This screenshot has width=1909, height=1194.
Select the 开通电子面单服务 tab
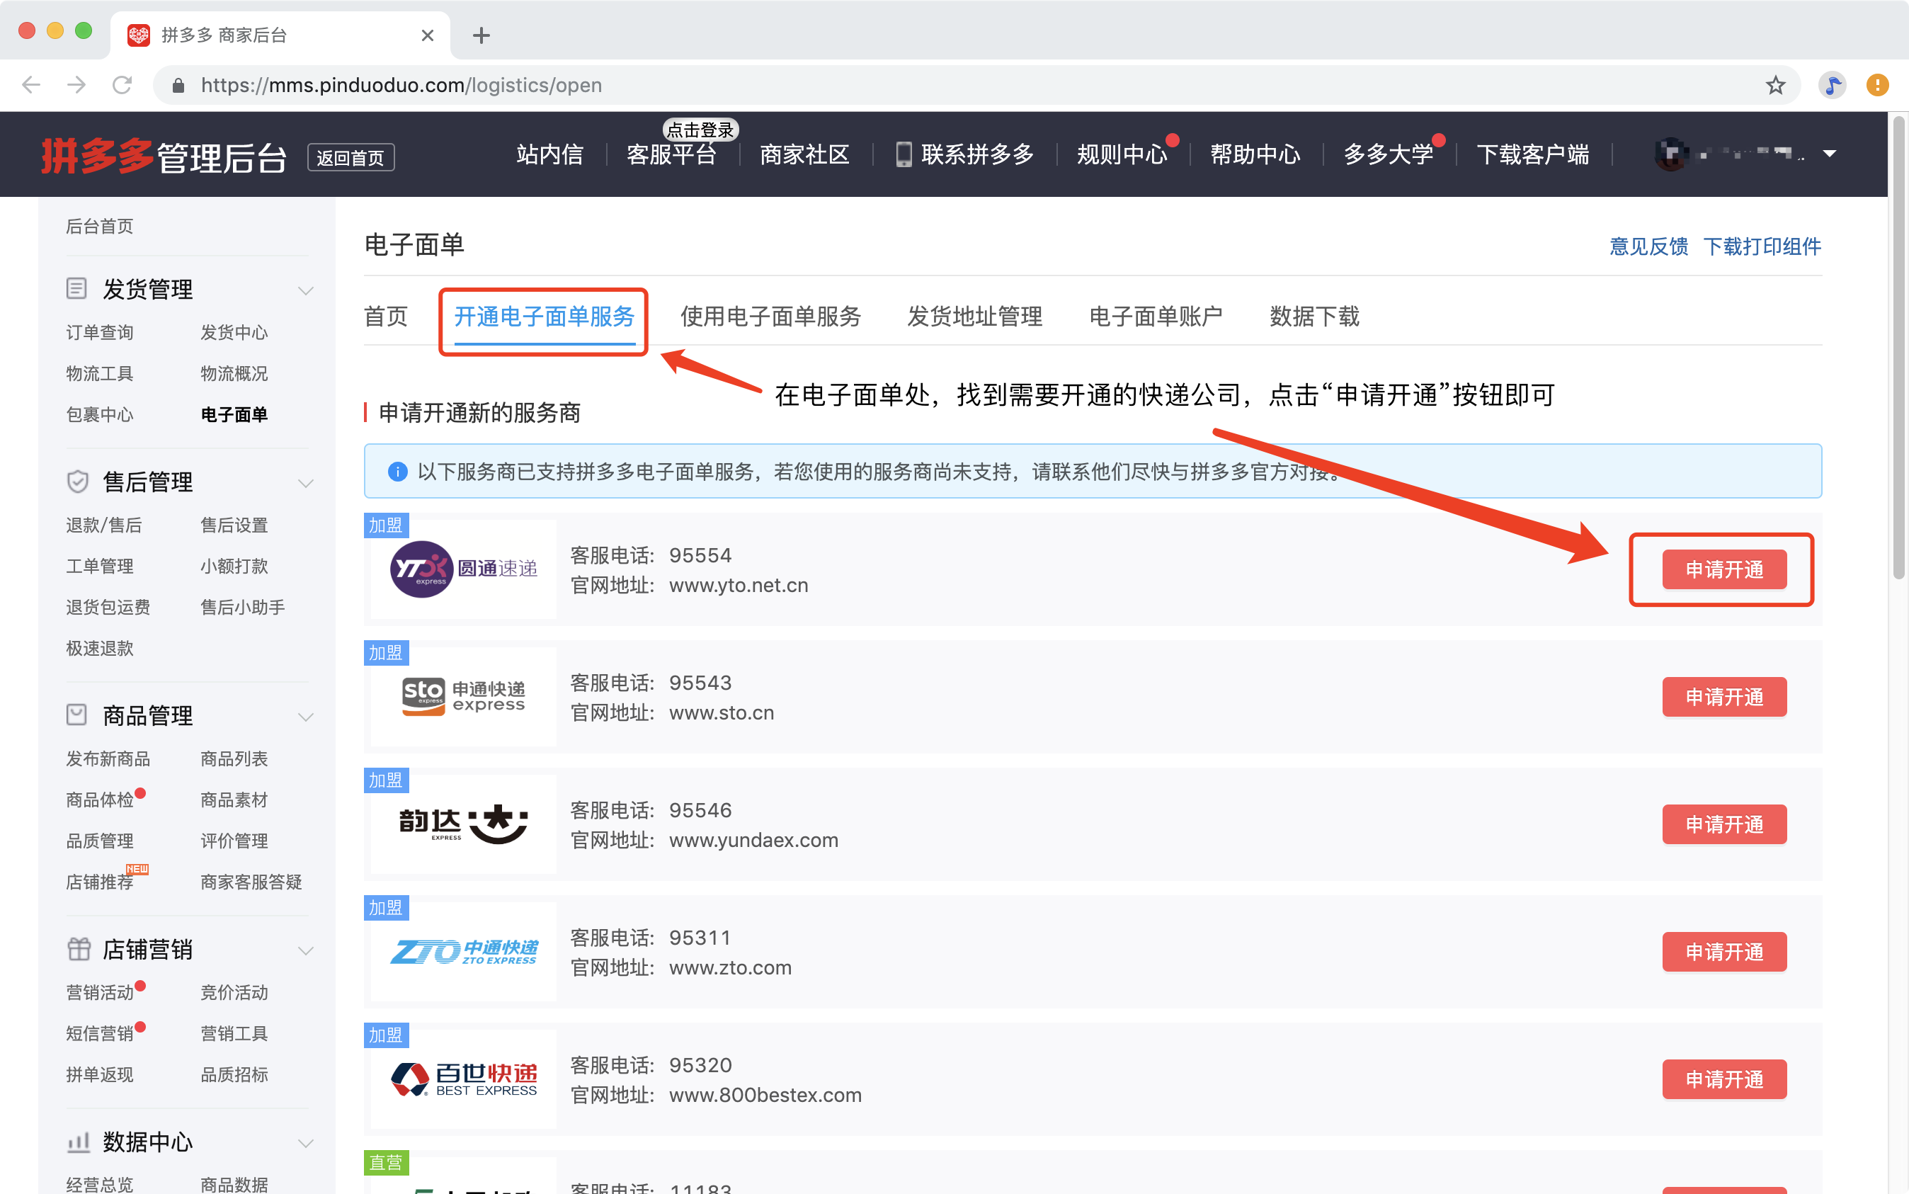tap(544, 317)
